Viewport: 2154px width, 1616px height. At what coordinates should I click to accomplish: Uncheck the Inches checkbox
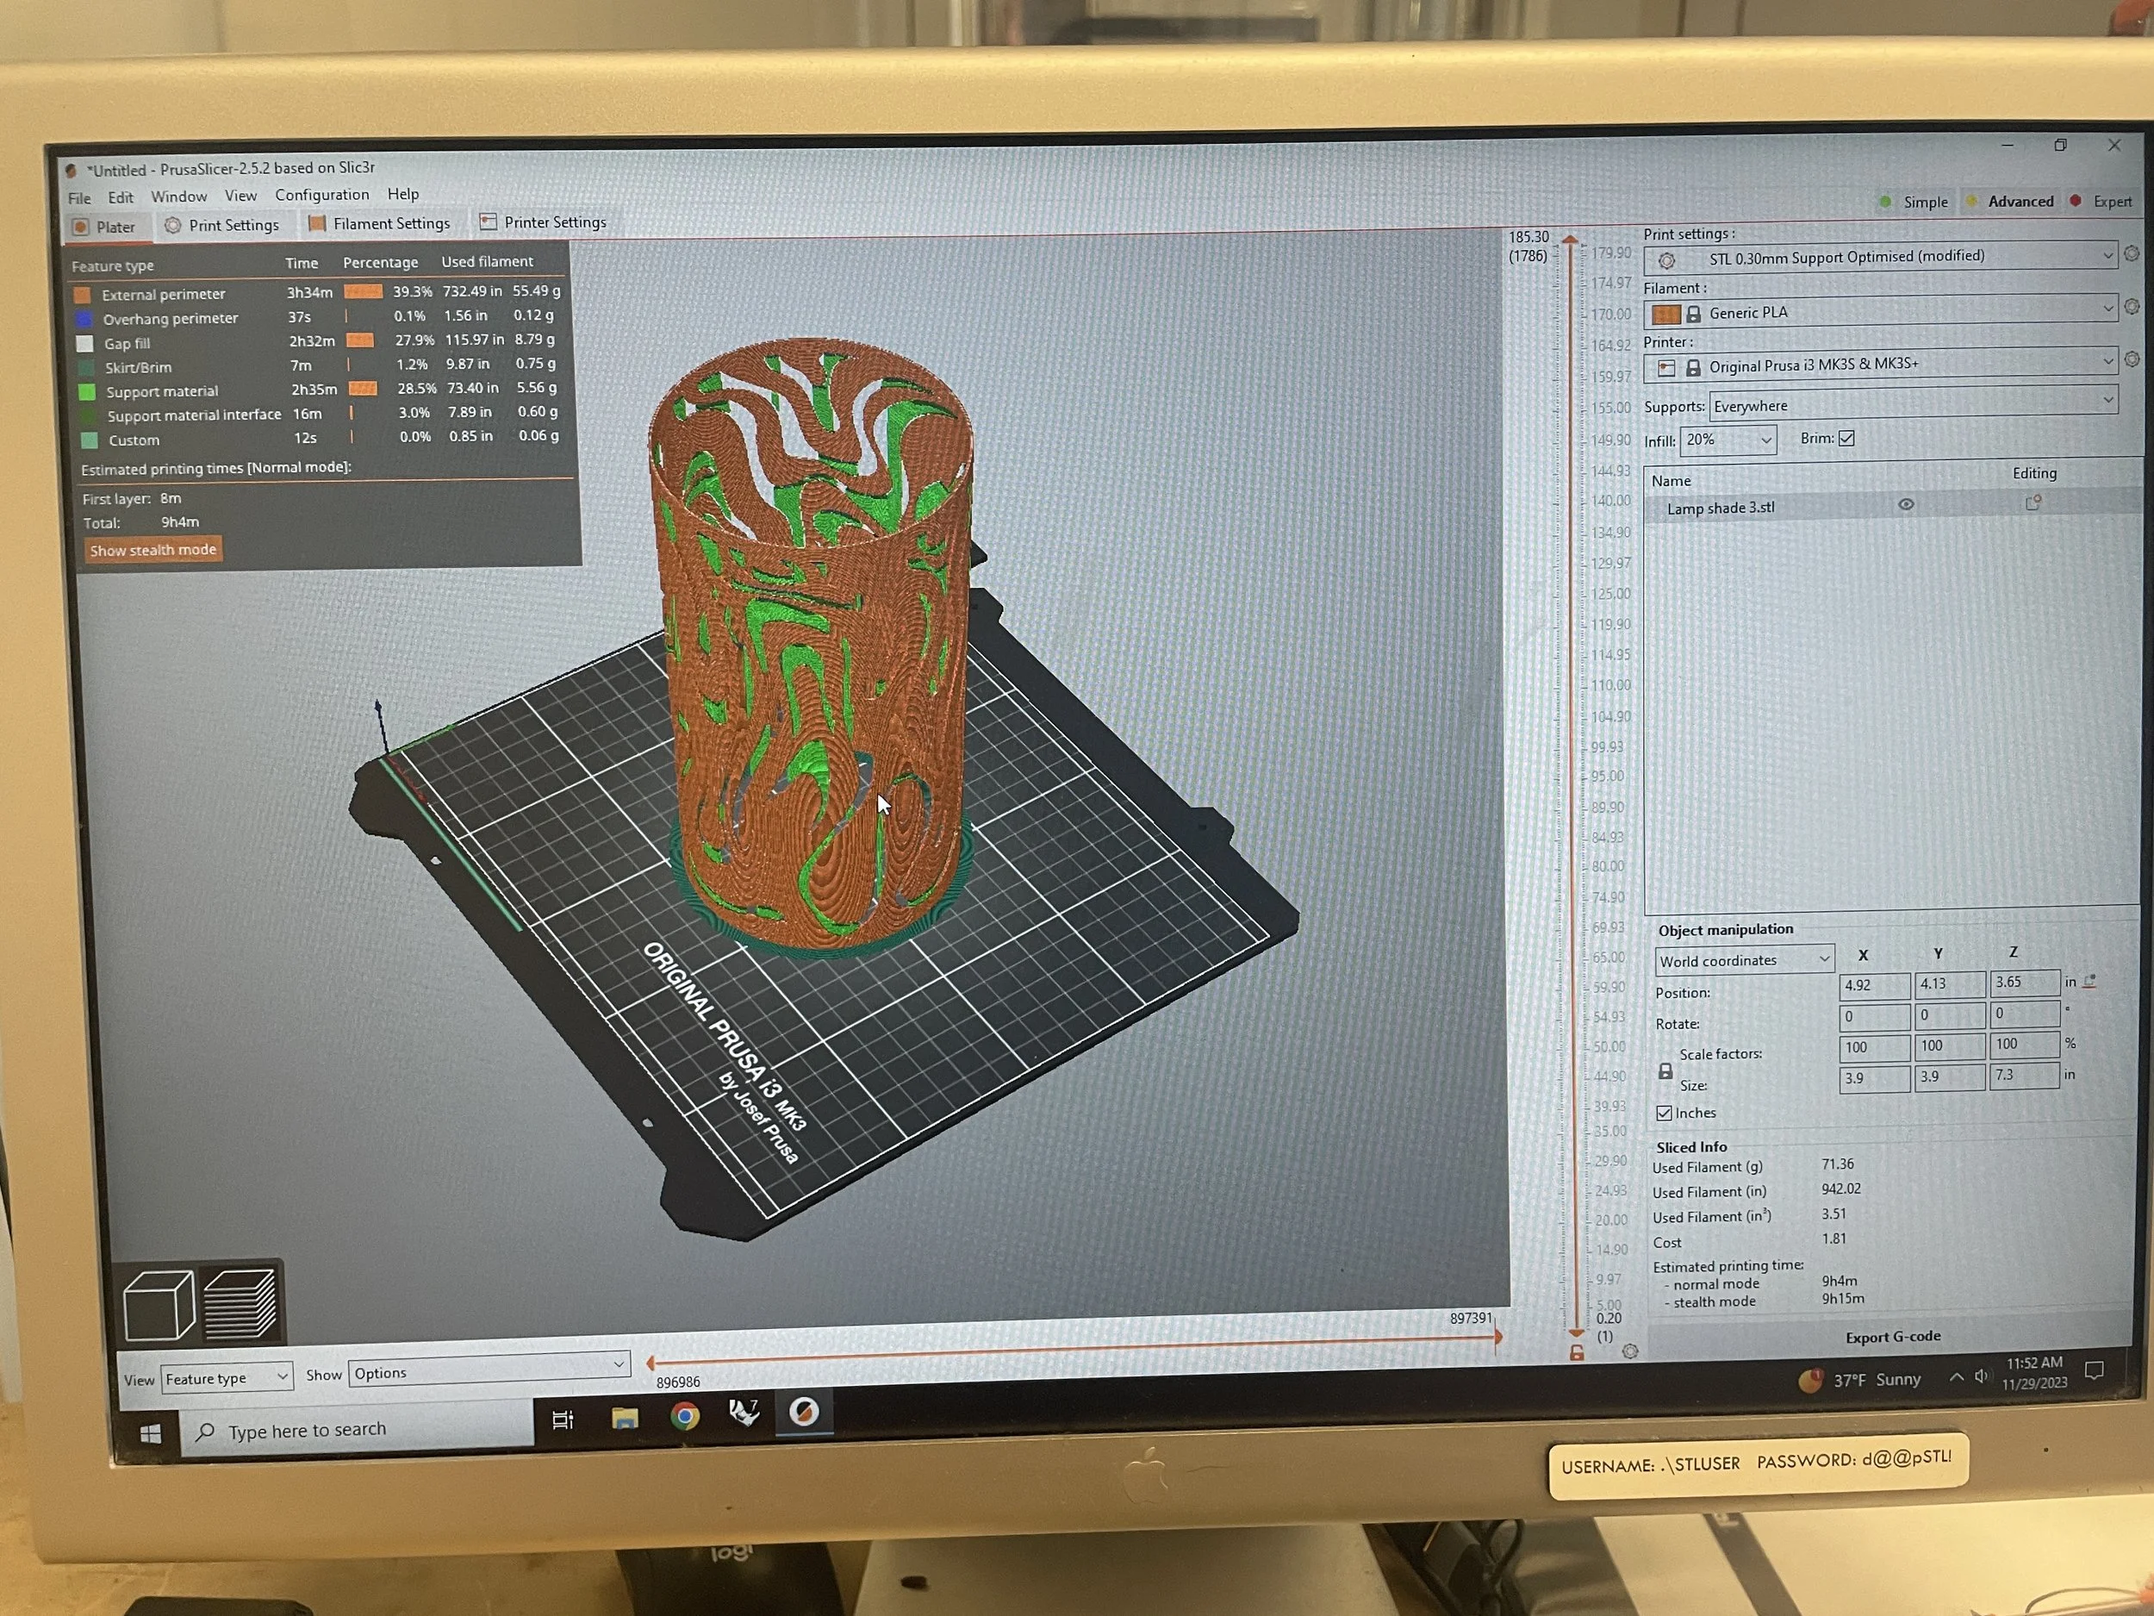[x=1665, y=1114]
